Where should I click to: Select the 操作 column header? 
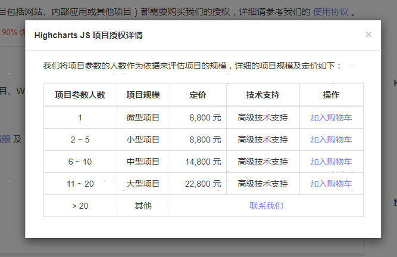(331, 95)
